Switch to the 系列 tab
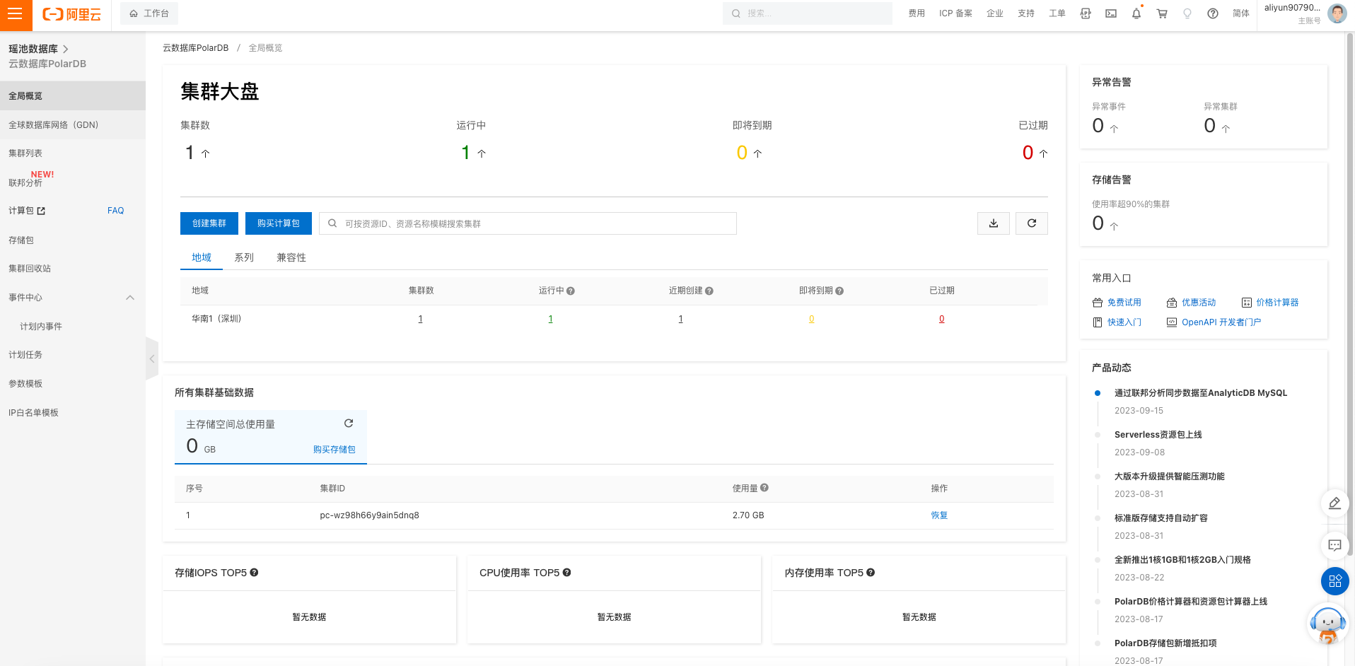 244,257
